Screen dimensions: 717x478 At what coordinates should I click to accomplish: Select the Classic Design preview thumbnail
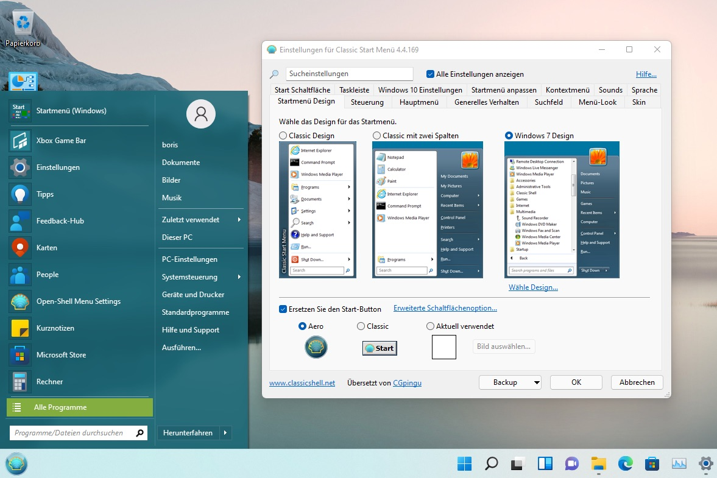click(x=317, y=209)
